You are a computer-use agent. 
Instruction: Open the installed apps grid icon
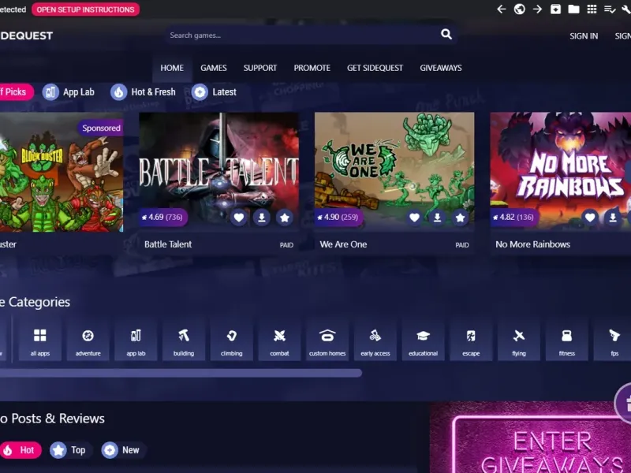click(592, 9)
